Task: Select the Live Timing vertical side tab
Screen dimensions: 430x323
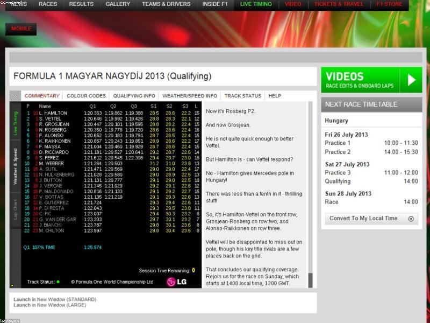Action: pyautogui.click(x=16, y=123)
